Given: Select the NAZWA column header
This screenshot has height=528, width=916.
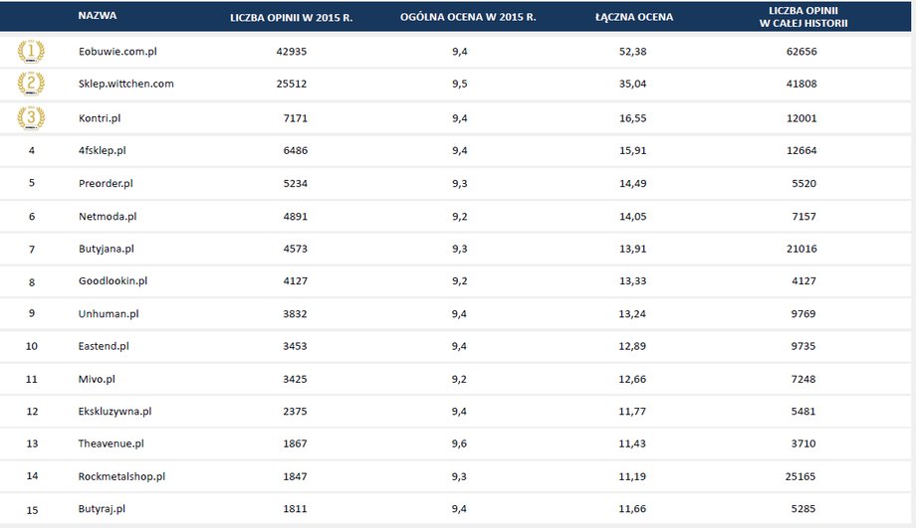Looking at the screenshot, I should [98, 16].
